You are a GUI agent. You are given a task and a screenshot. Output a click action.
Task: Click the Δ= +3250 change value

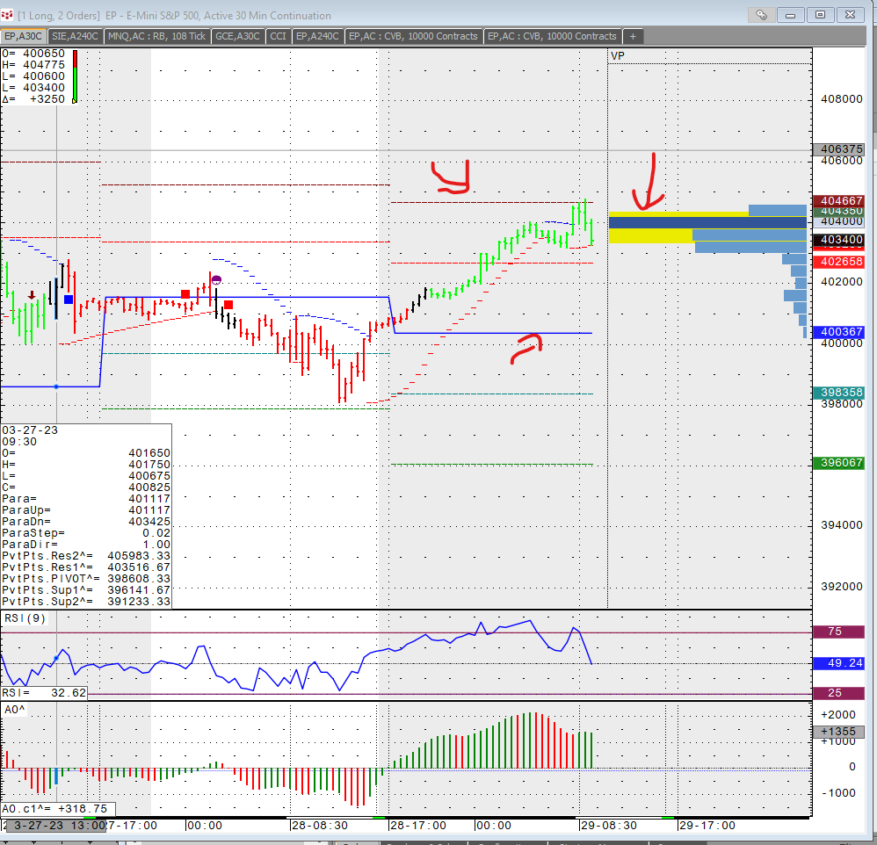click(33, 99)
